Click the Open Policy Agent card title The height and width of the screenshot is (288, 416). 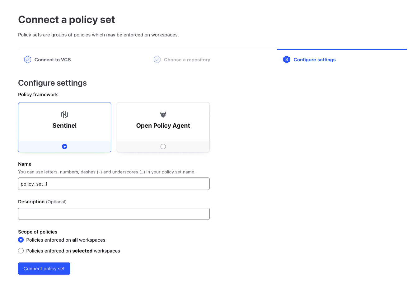pos(163,125)
